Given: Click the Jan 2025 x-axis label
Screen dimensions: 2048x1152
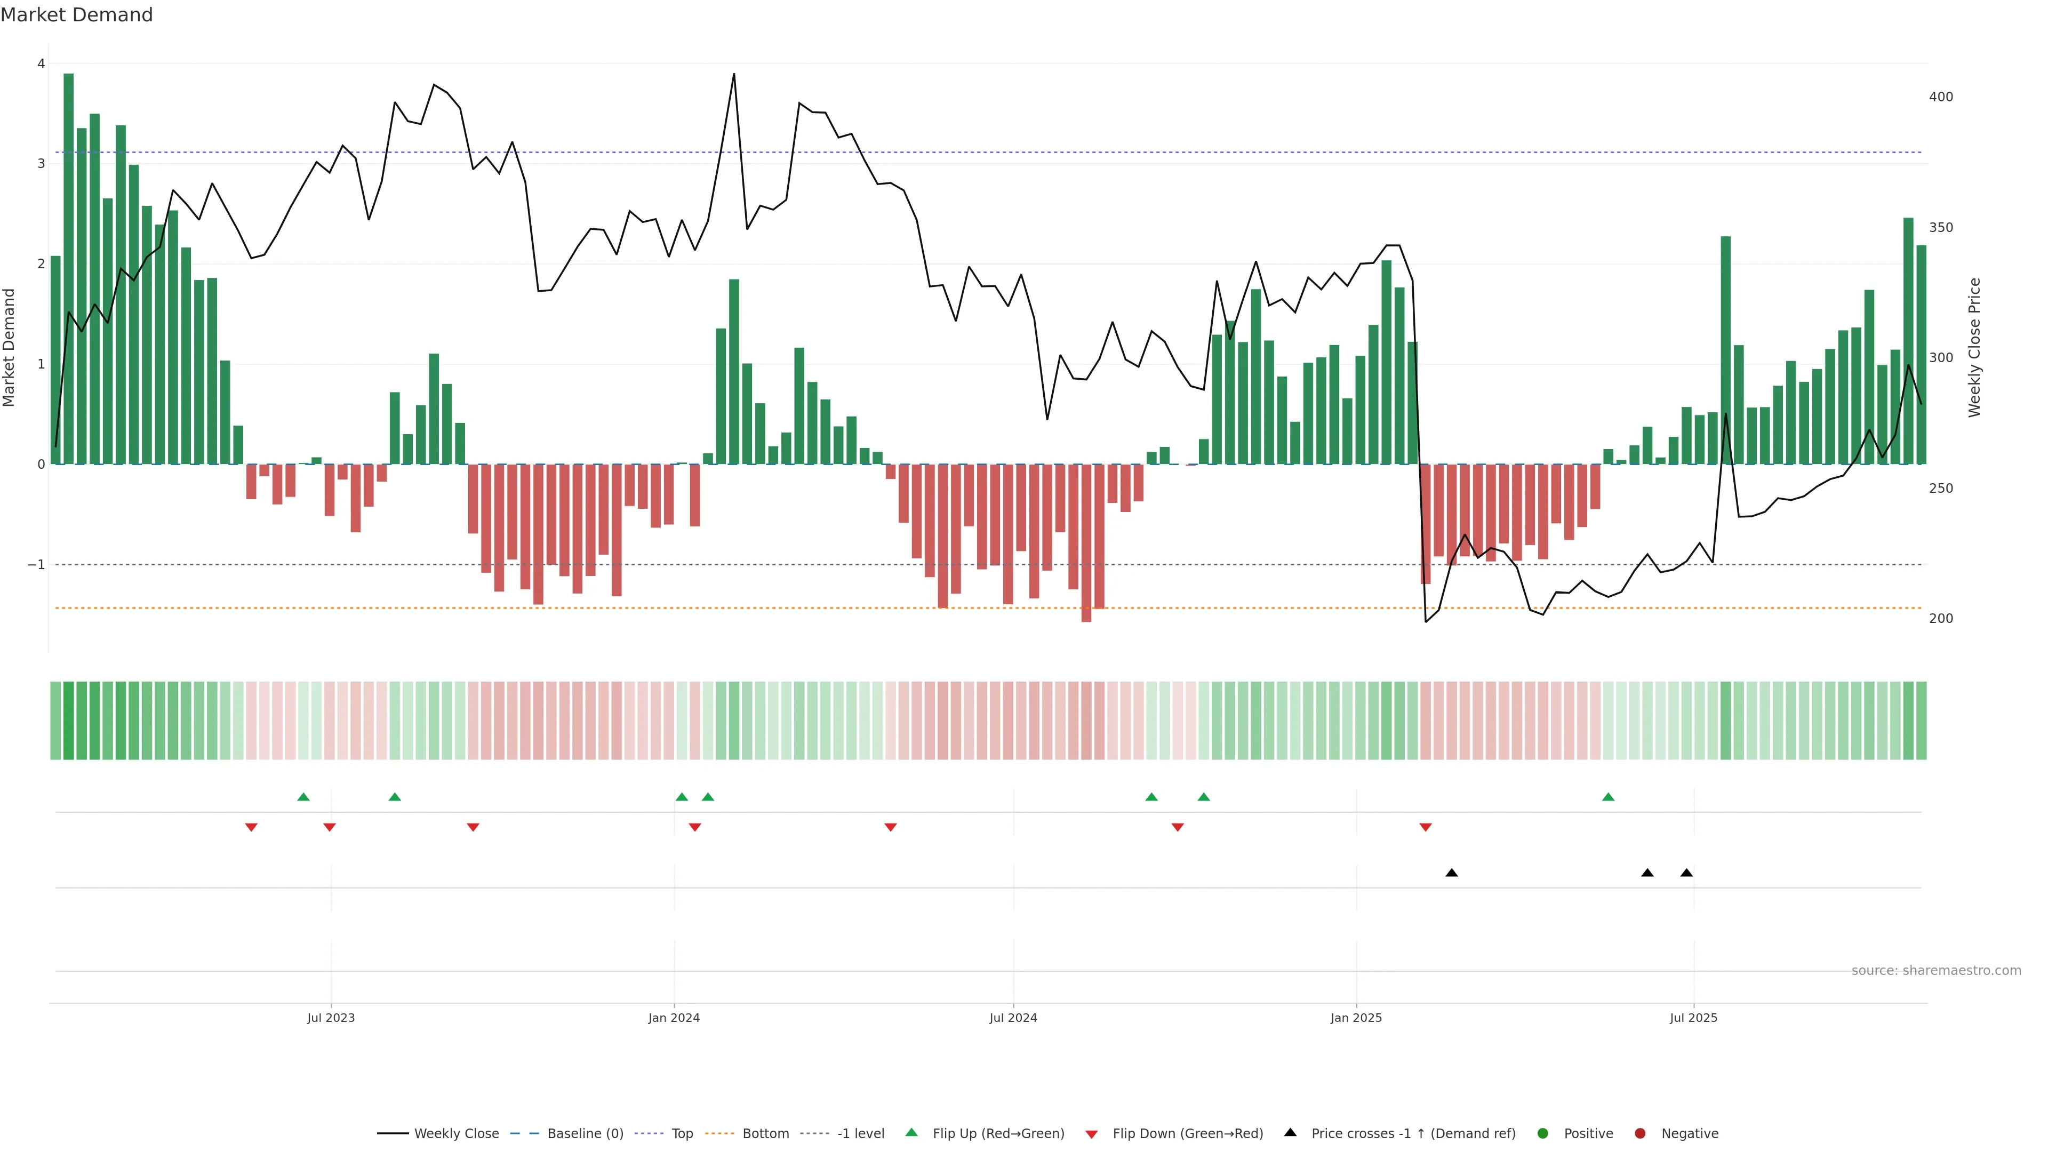Looking at the screenshot, I should click(x=1356, y=1018).
